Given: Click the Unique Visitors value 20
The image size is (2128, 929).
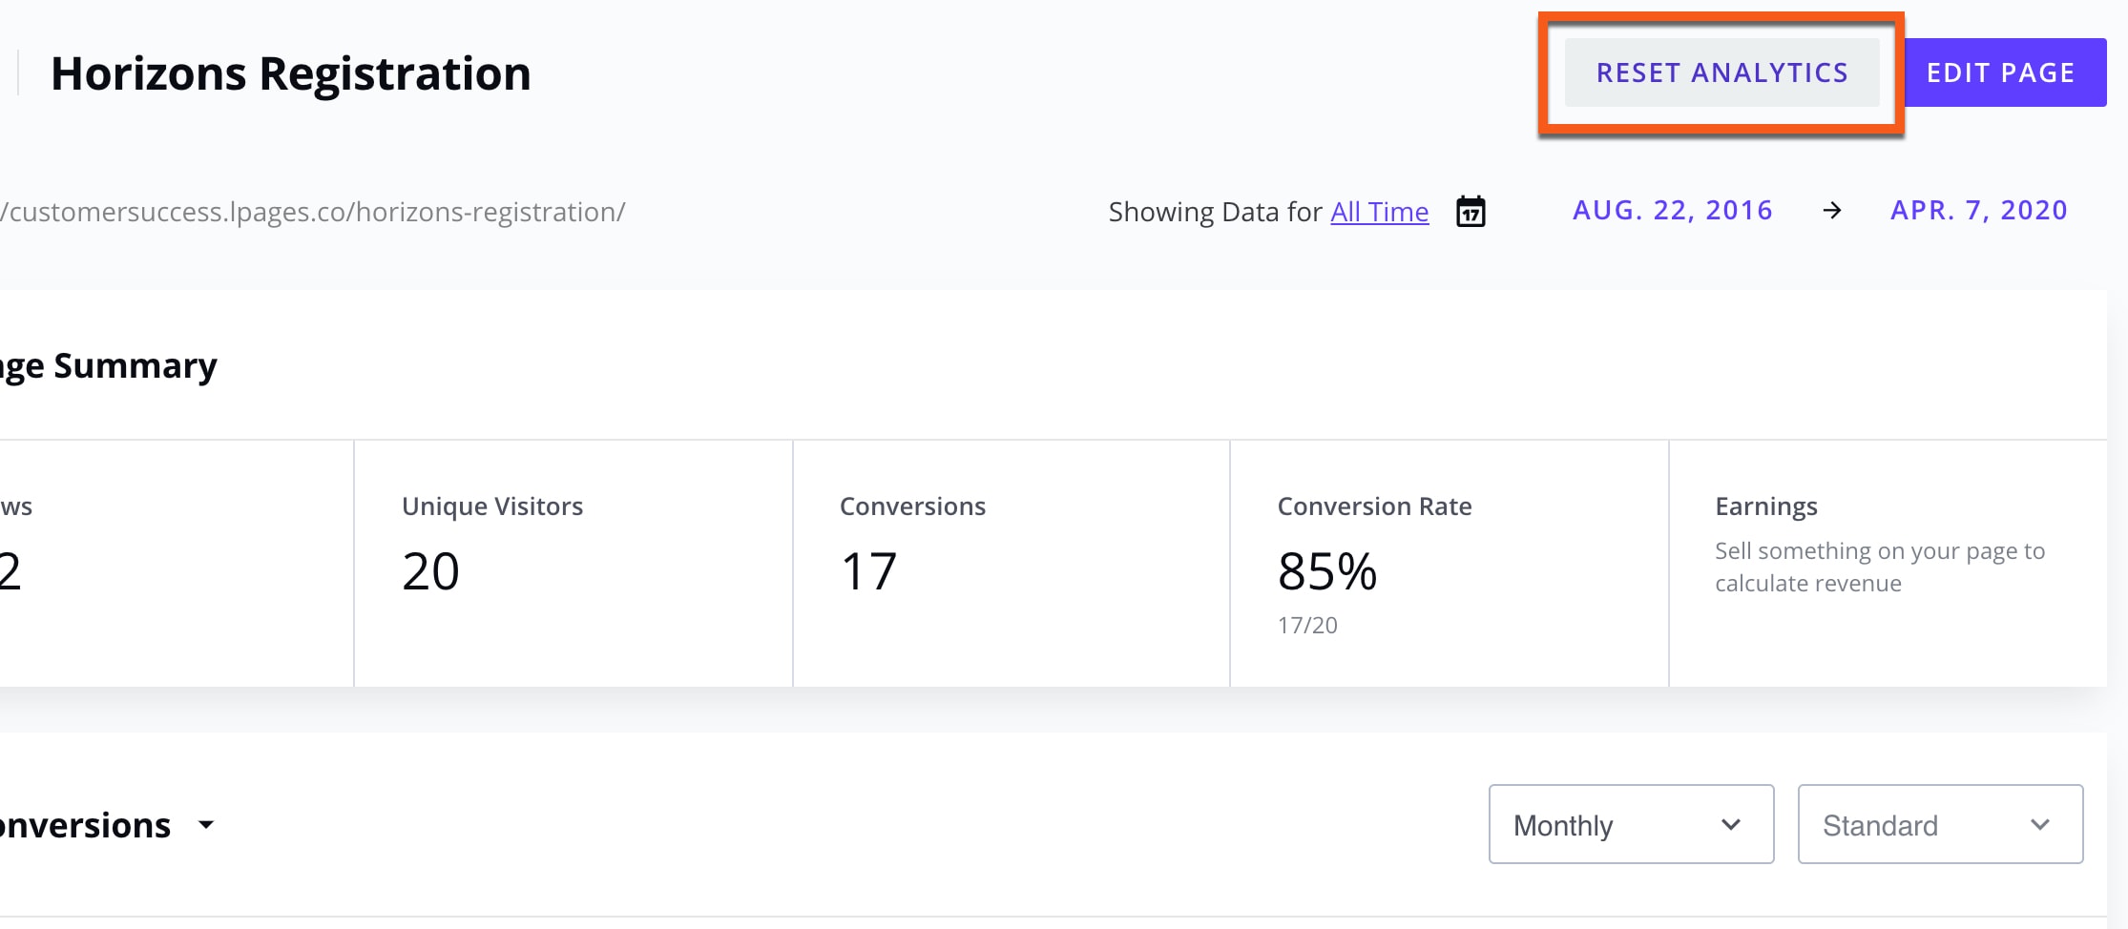Looking at the screenshot, I should (430, 571).
